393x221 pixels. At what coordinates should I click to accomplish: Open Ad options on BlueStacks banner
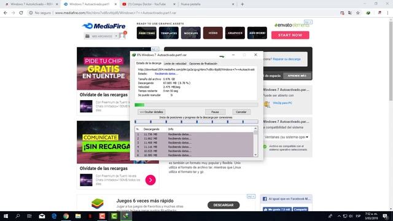coord(251,196)
